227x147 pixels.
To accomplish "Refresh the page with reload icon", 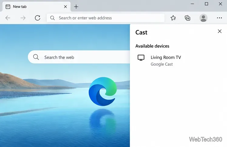I will click(x=38, y=18).
